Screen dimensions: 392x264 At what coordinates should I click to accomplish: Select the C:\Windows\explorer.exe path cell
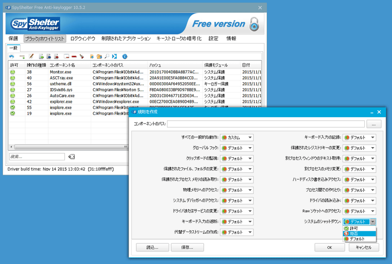click(x=116, y=102)
